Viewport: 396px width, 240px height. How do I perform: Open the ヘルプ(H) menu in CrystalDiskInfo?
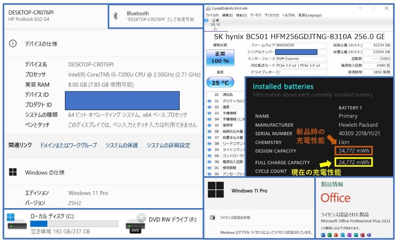pos(289,15)
